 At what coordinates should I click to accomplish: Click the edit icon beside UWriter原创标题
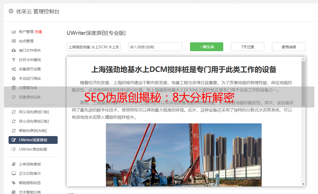14,149
